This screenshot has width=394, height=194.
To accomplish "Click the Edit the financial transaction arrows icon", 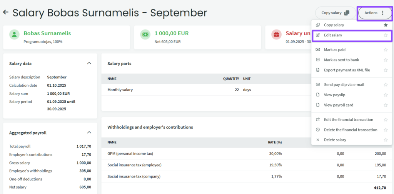I will point(318,120).
